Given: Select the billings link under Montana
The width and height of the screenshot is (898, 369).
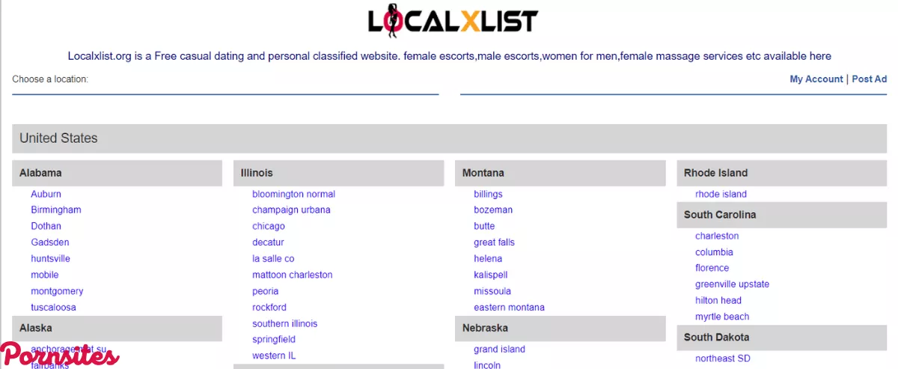Looking at the screenshot, I should [x=488, y=194].
